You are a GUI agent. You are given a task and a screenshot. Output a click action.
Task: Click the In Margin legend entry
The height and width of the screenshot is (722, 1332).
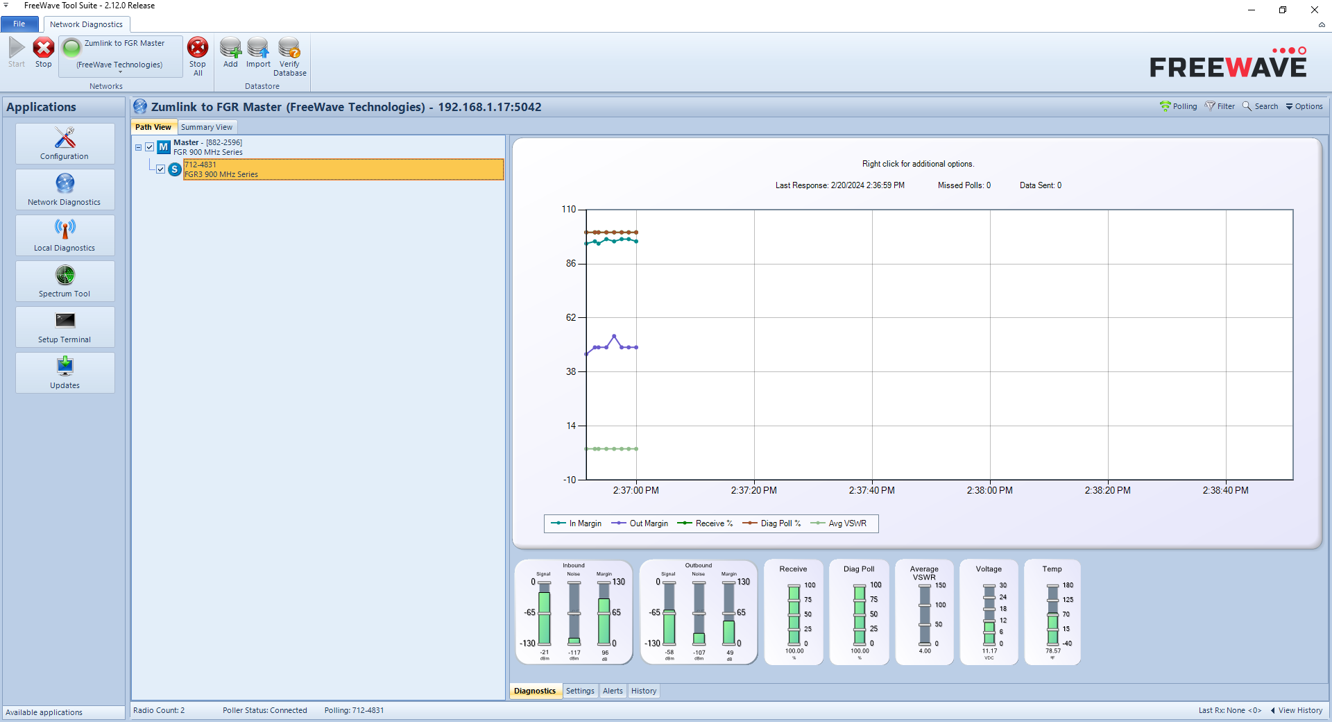tap(576, 523)
